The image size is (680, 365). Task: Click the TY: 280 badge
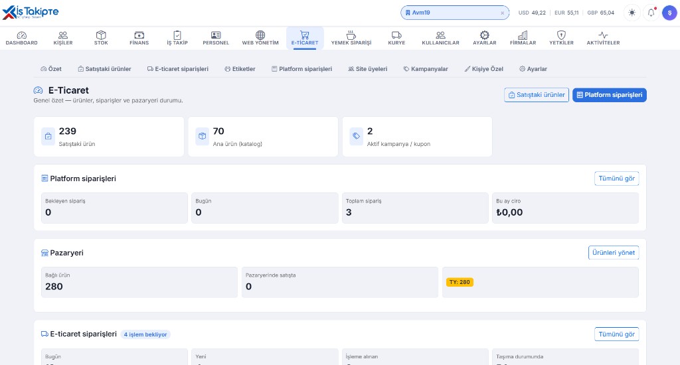(x=460, y=282)
